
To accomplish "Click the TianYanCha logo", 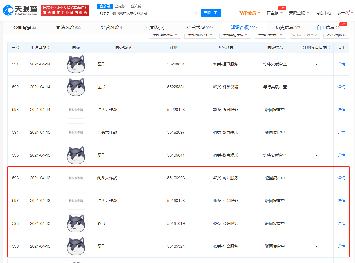I will pos(20,10).
